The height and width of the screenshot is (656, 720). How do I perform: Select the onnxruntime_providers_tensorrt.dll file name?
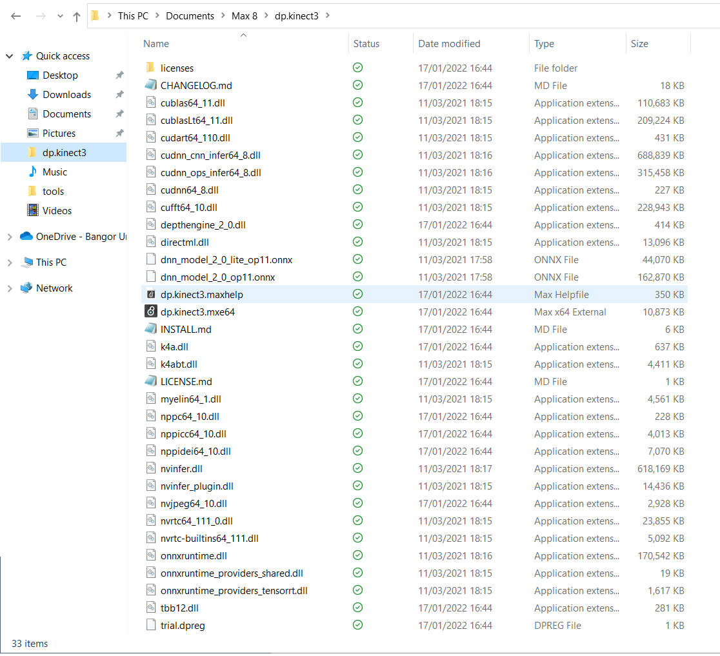(x=234, y=591)
